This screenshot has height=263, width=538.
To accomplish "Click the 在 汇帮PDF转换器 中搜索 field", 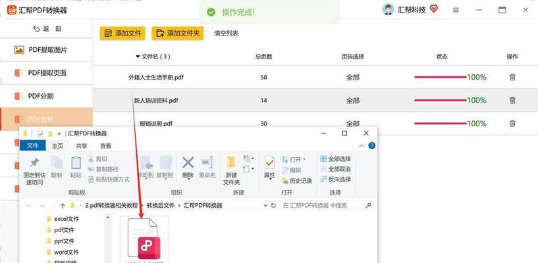I will coord(327,205).
